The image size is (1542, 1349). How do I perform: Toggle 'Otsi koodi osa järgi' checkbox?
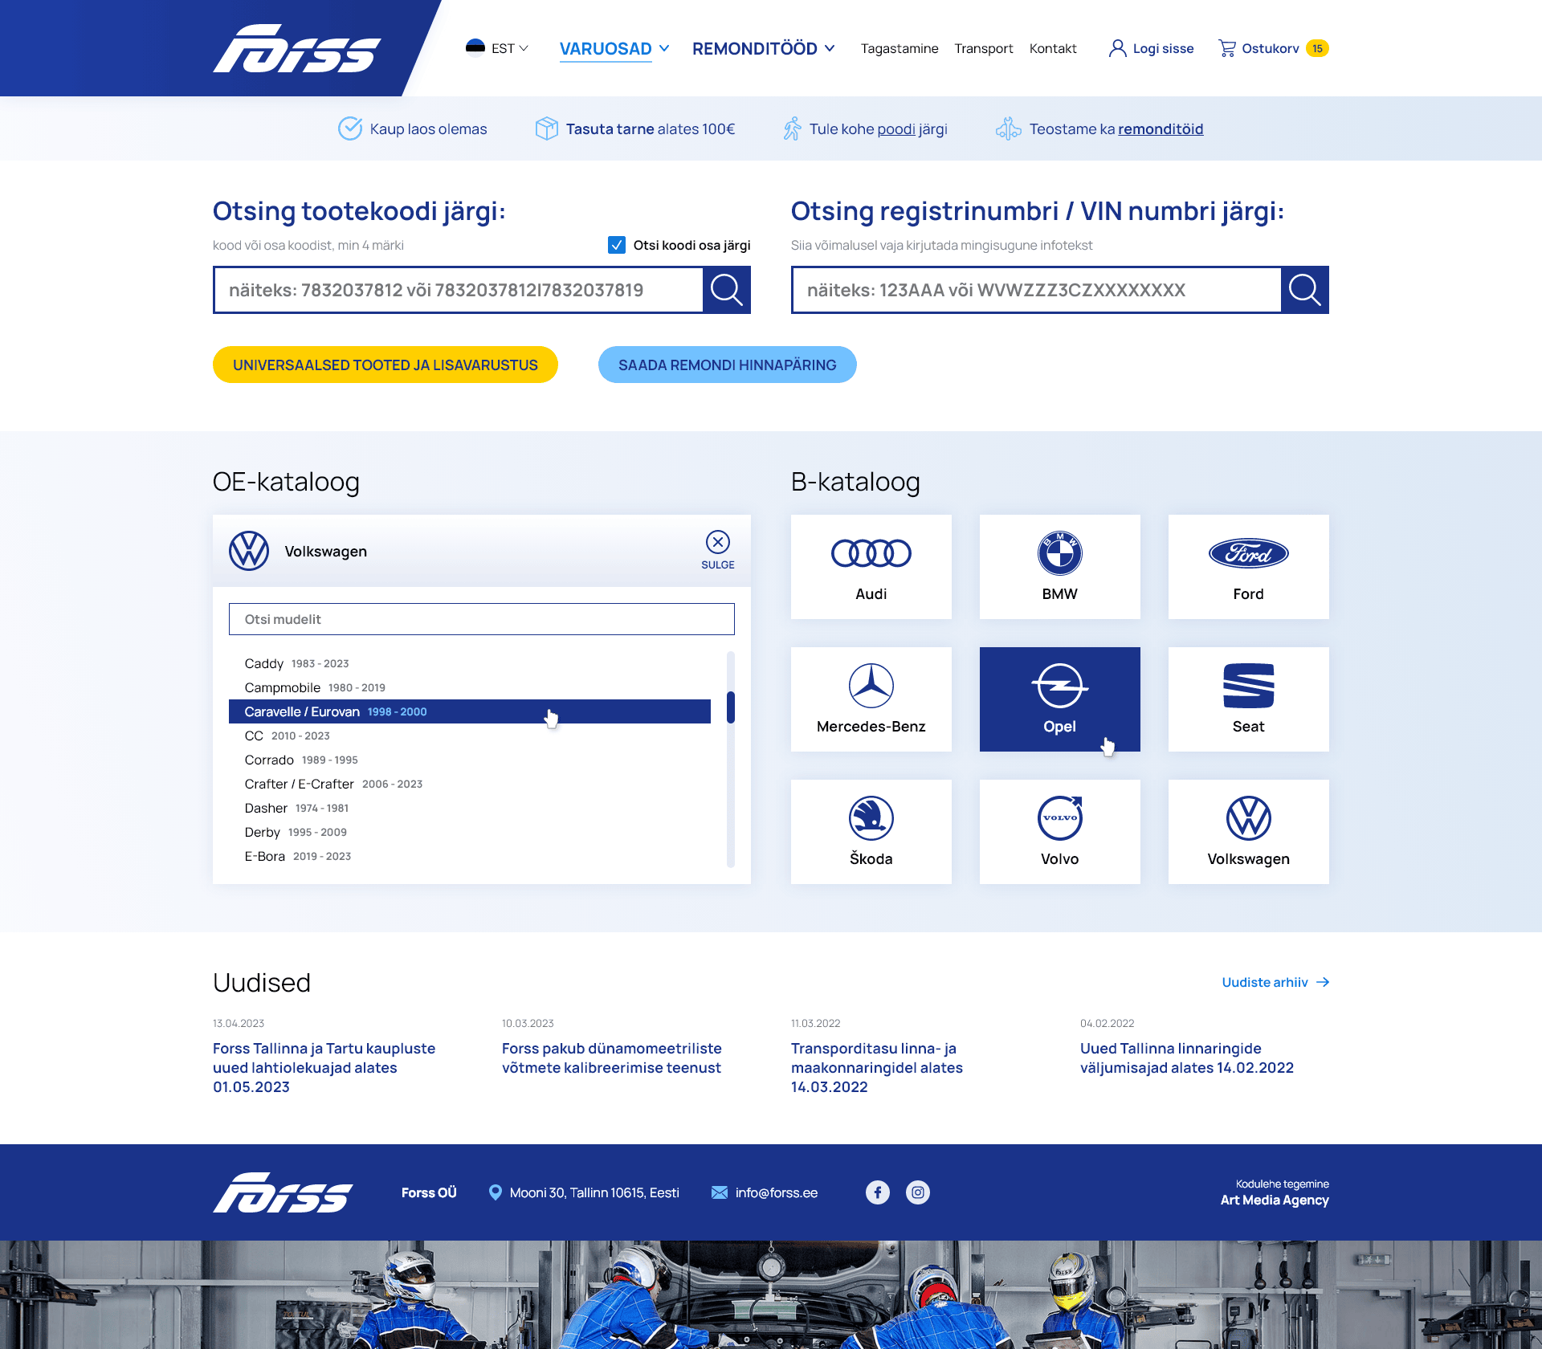(617, 245)
